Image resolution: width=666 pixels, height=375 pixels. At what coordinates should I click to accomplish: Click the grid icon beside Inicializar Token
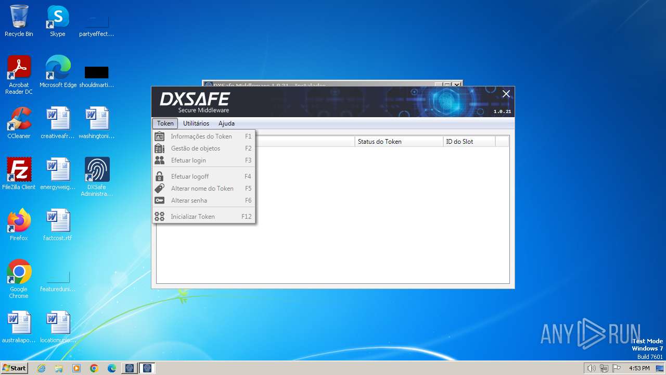pyautogui.click(x=160, y=217)
